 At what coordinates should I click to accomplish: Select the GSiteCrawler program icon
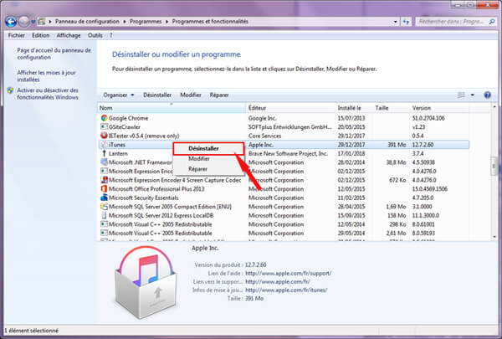[x=104, y=126]
